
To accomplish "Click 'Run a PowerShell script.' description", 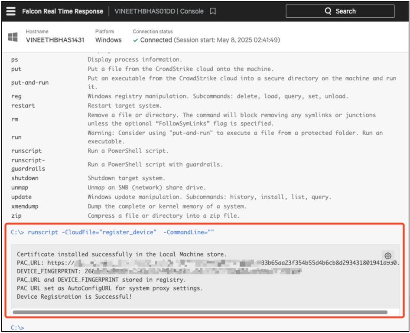I will (x=128, y=151).
